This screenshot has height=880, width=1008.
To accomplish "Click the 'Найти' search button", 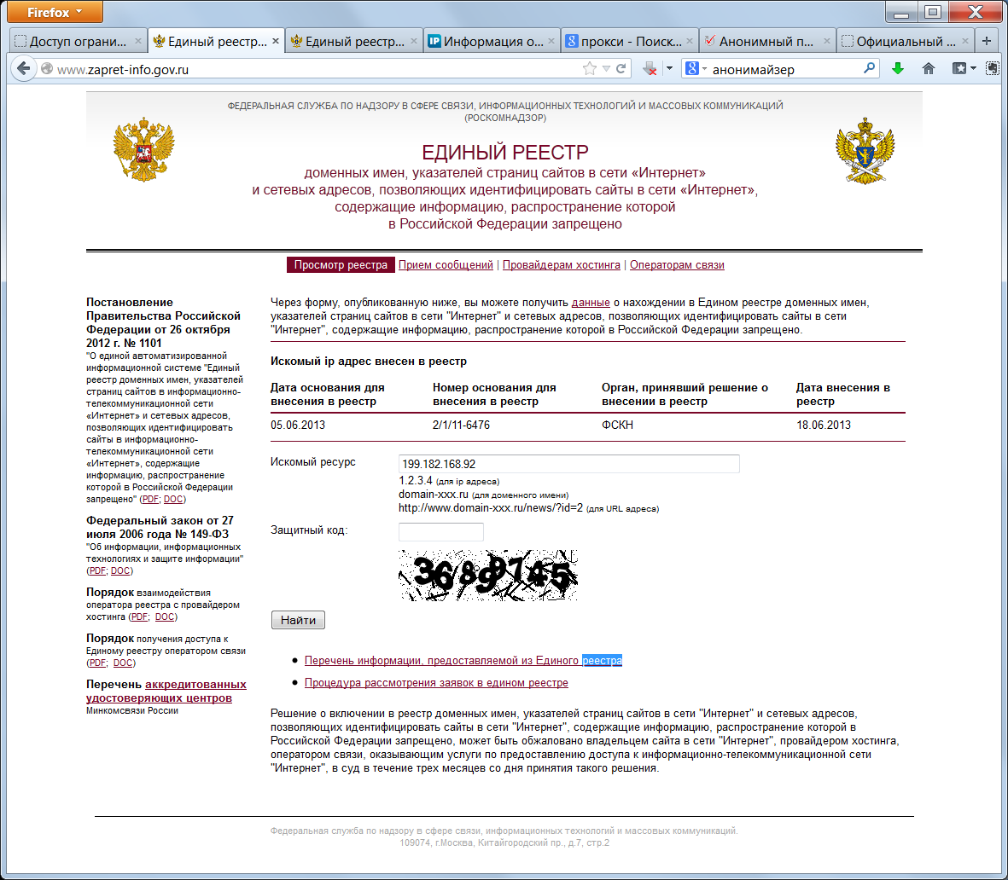I will 298,620.
